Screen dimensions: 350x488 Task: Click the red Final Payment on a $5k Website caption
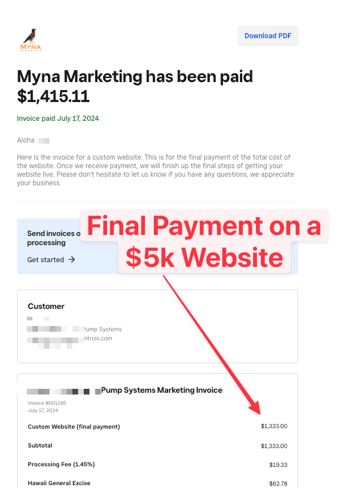[x=204, y=242]
